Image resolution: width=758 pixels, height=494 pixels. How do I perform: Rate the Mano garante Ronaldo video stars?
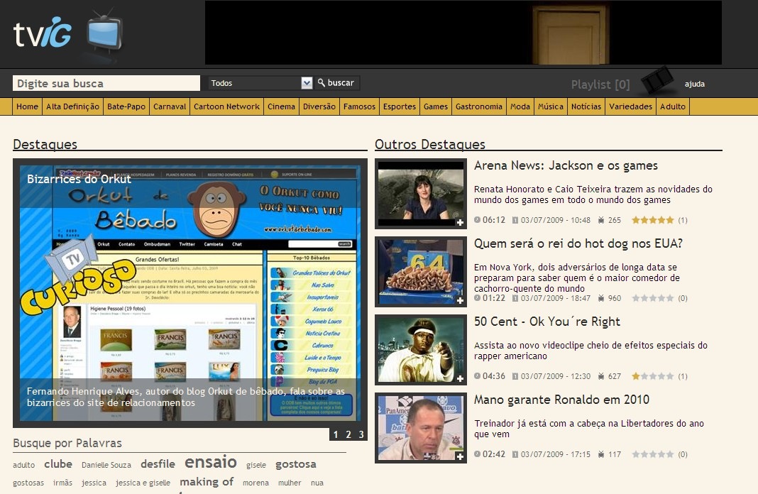(x=653, y=454)
